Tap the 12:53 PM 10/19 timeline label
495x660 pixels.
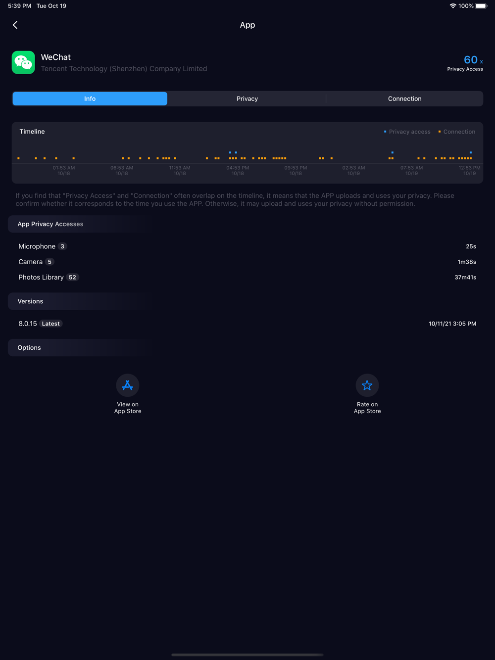(x=469, y=171)
